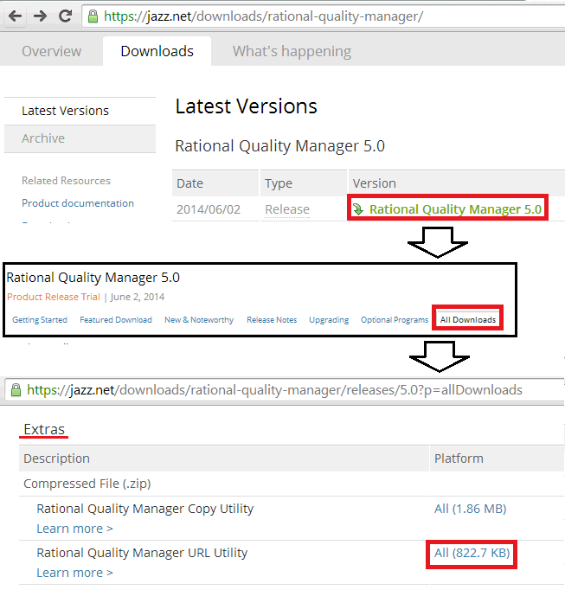Select Latest Versions in the sidebar
565x590 pixels.
pyautogui.click(x=80, y=111)
